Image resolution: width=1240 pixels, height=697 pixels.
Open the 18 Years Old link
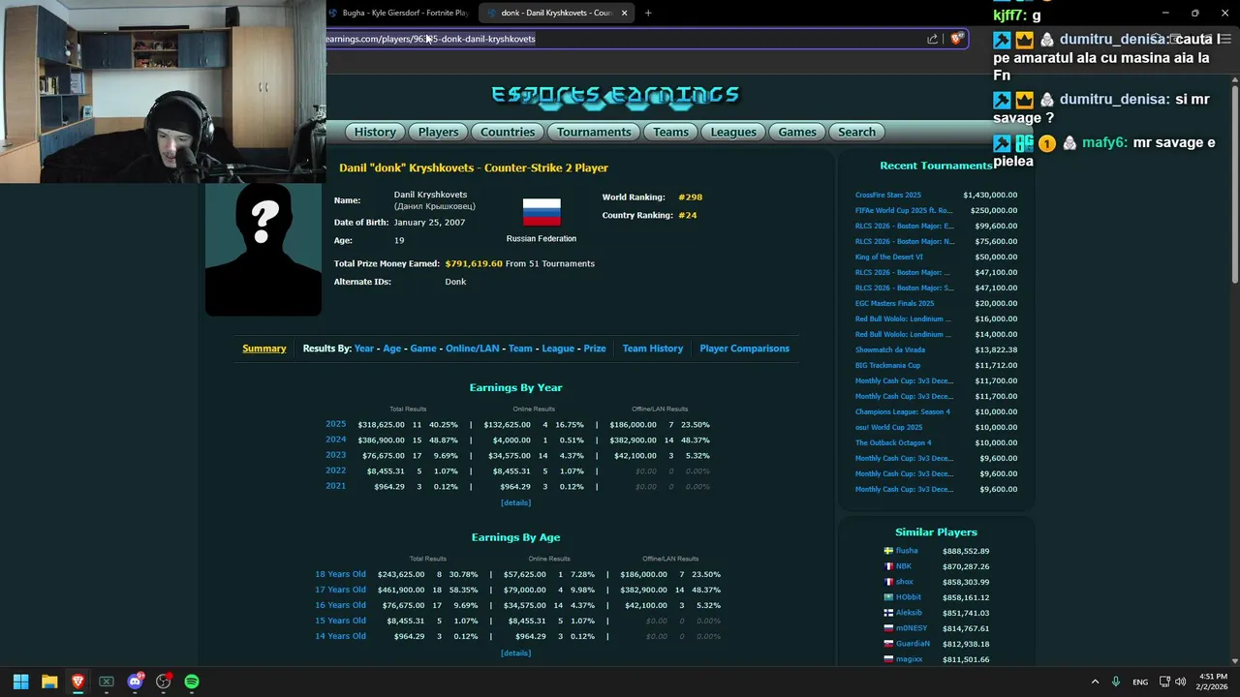(x=340, y=574)
